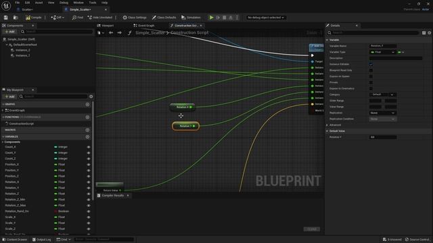Screen dimensions: 433x243
Task: Click the Unreal Engine logo icon
Action: coord(6,6)
